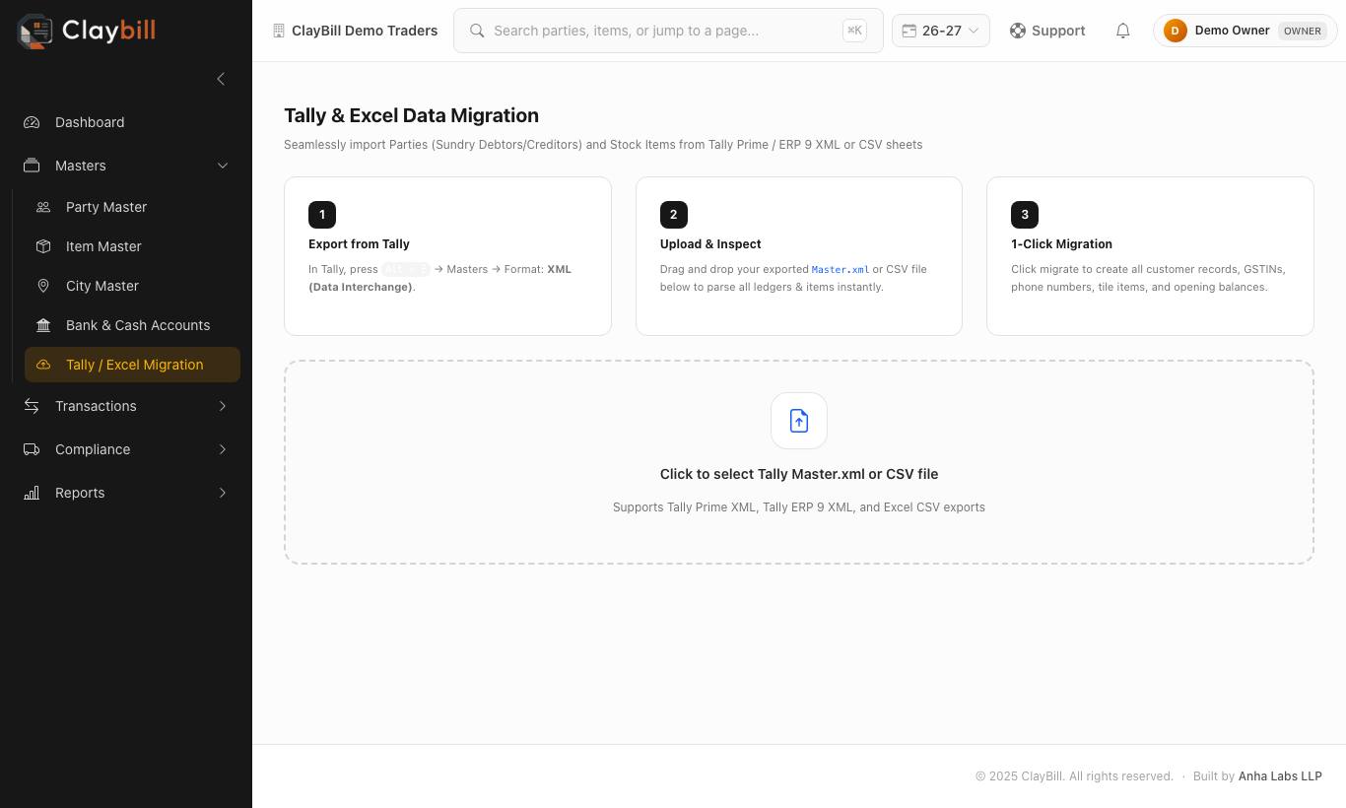Open the 26-27 financial year dropdown
Image resolution: width=1346 pixels, height=808 pixels.
[x=941, y=31]
